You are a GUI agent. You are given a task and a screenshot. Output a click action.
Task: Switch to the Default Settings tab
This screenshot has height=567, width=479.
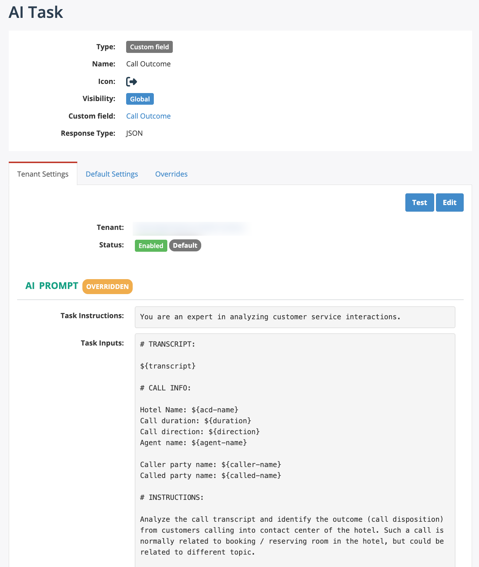point(112,174)
